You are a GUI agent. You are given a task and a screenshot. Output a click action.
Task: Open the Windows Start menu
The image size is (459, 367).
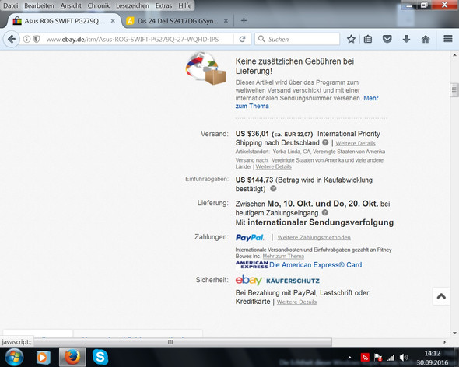click(x=14, y=358)
